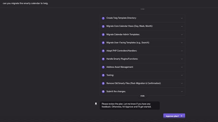Select 'Create Twig Template Directory:' text
Image resolution: width=218 pixels, height=122 pixels.
click(x=121, y=18)
